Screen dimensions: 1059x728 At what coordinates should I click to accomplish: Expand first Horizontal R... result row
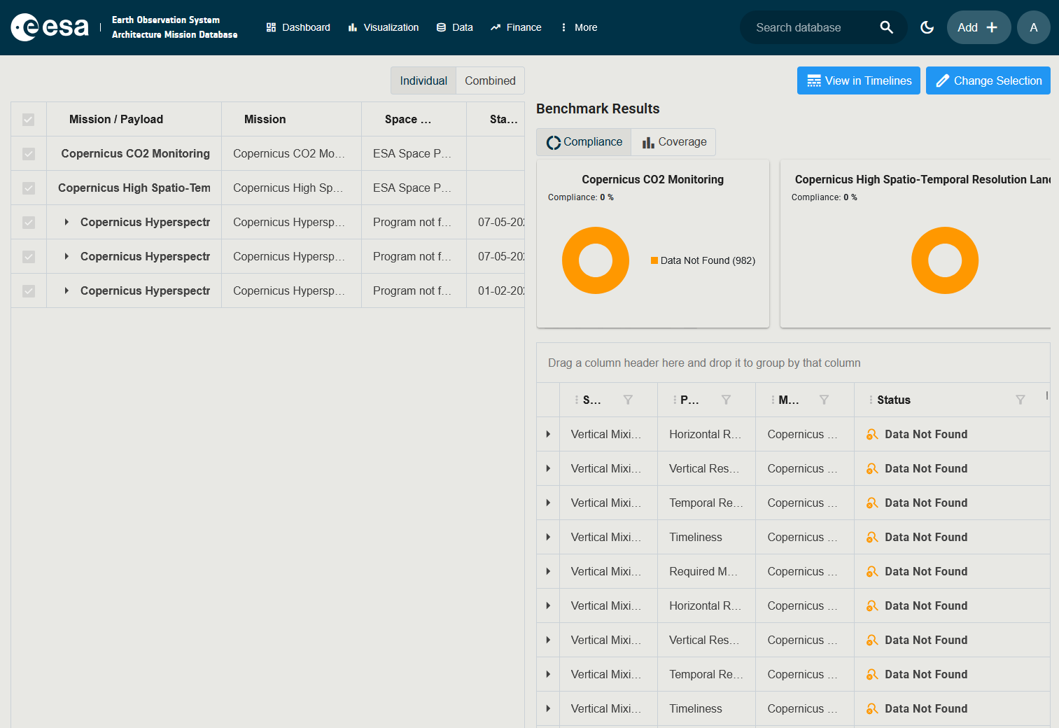(548, 434)
